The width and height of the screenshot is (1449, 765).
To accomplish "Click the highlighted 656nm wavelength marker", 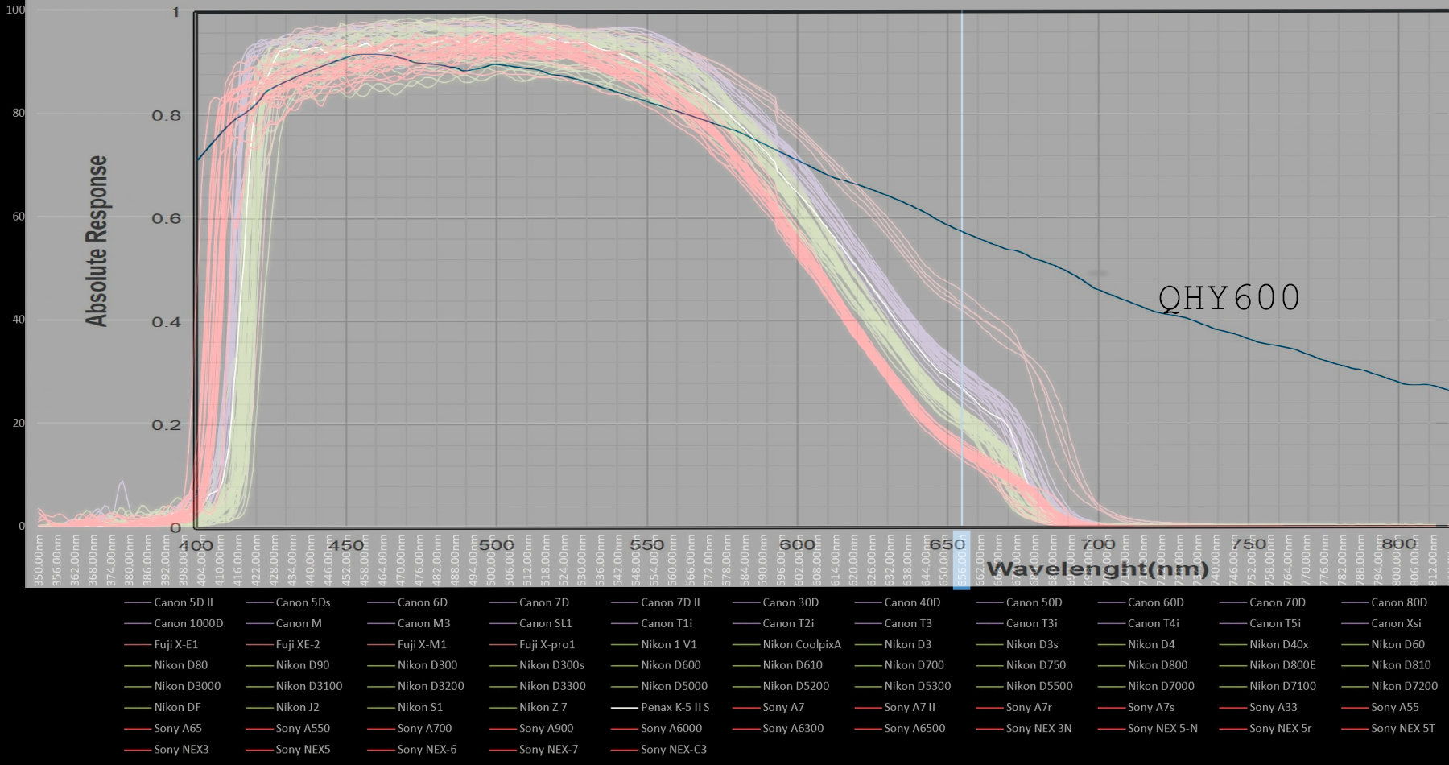I will coord(961,559).
